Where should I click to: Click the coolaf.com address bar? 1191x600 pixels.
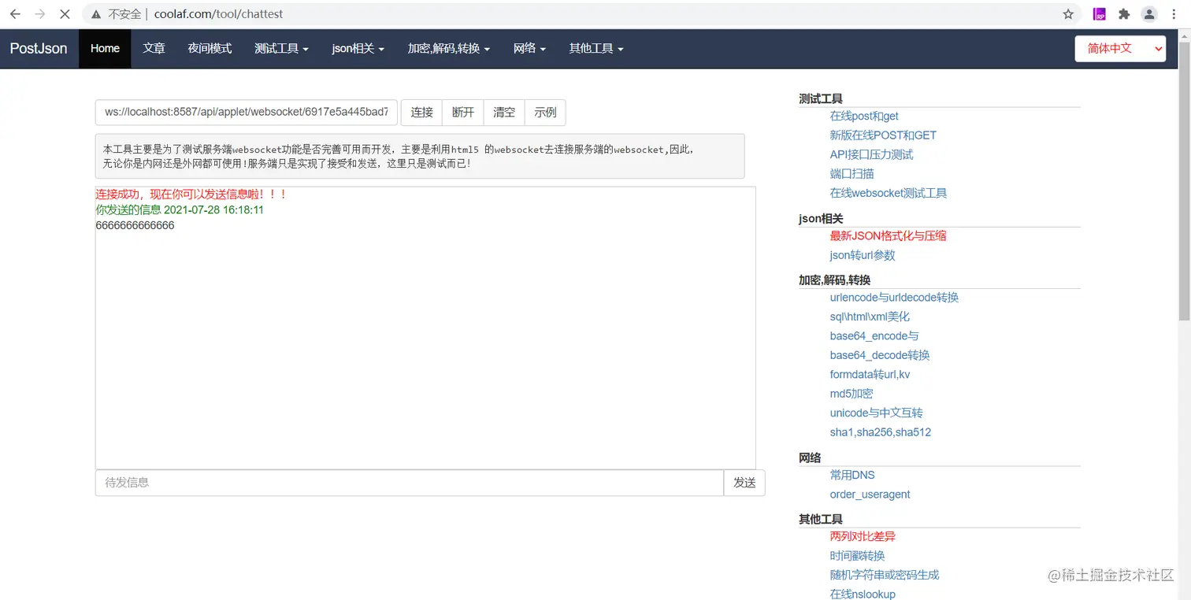click(583, 14)
